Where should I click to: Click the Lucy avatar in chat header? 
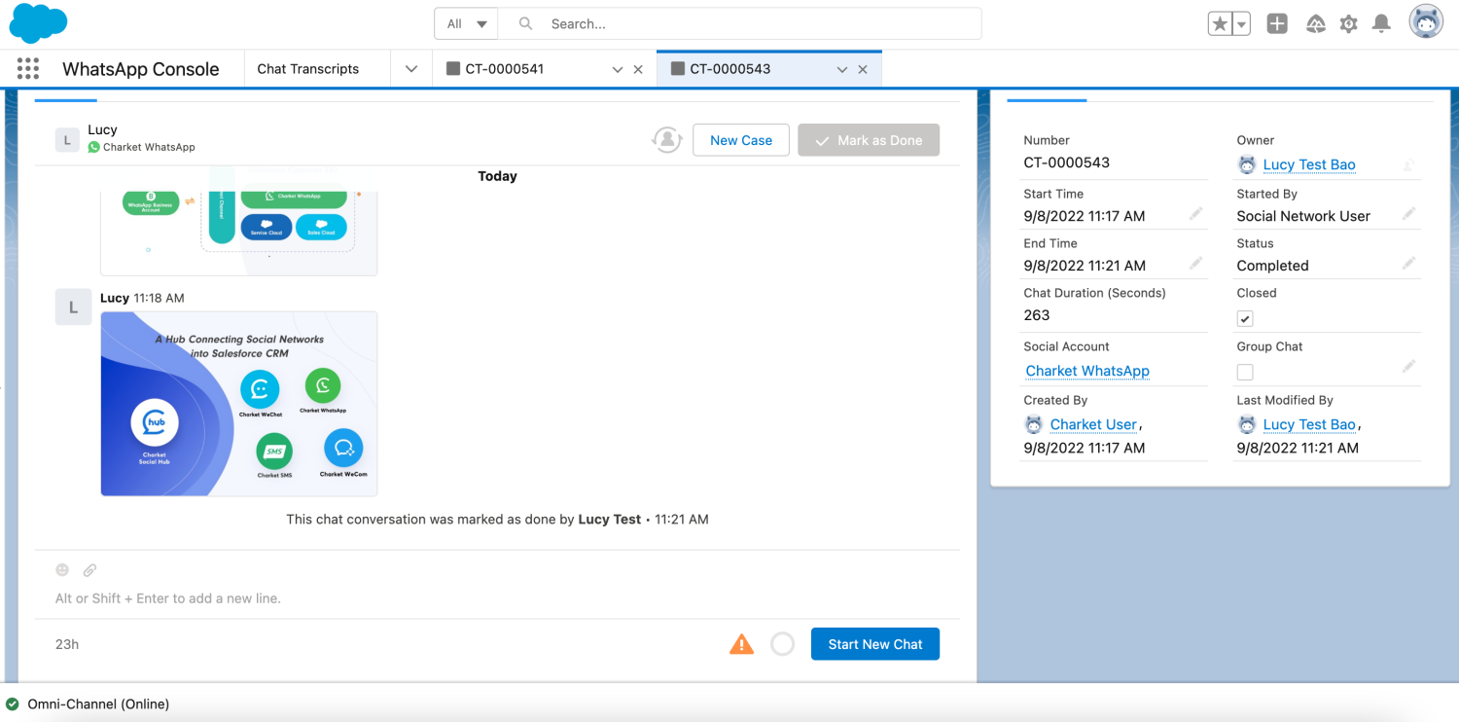[x=66, y=140]
